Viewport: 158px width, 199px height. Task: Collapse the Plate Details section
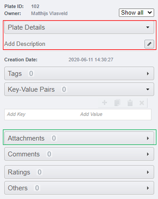[79, 27]
